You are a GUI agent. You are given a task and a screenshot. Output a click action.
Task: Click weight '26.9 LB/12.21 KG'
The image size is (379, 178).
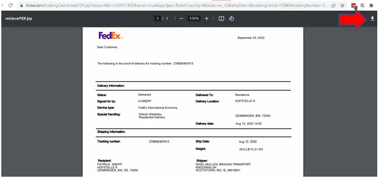click(251, 149)
